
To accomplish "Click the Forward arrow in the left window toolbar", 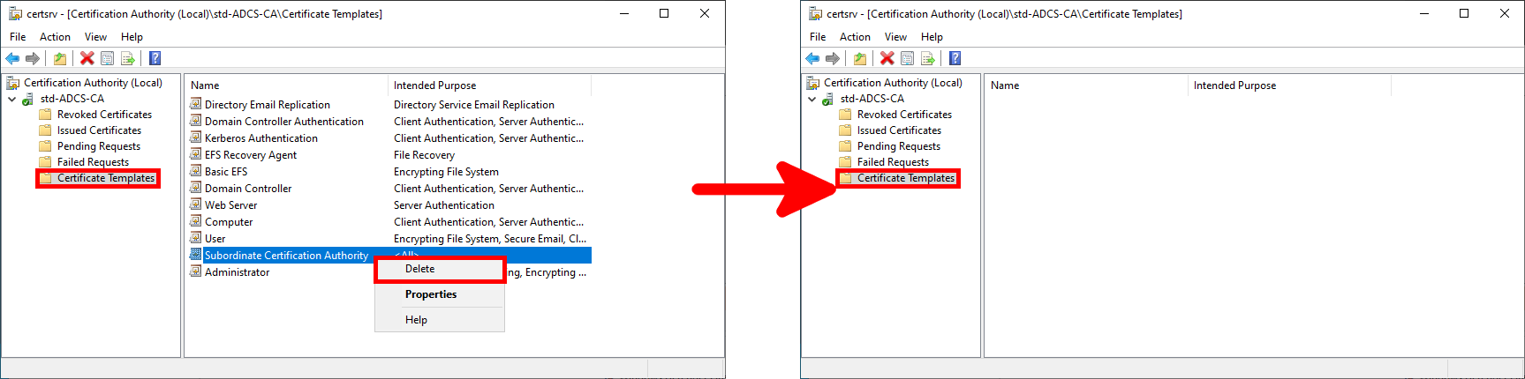I will (x=33, y=58).
